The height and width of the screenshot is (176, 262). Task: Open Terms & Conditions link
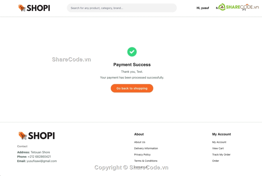[146, 161]
